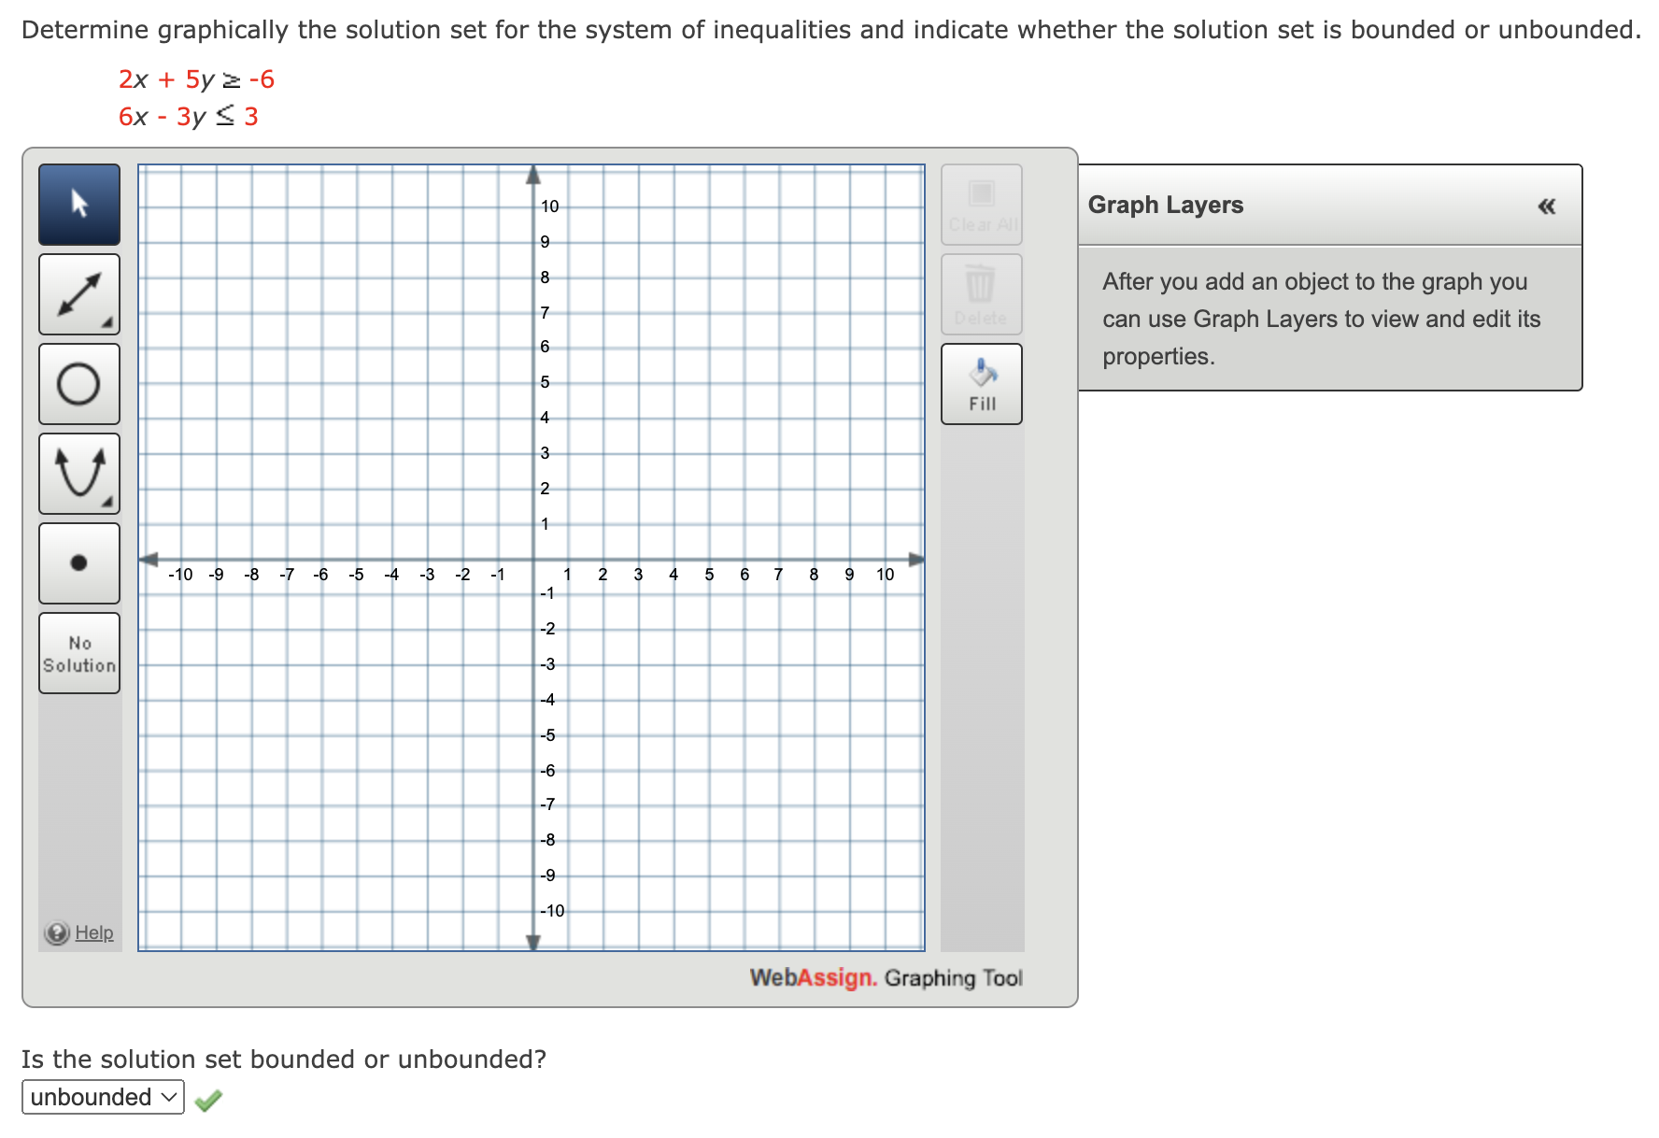Click the WebAssign Graphing Tool label
Viewport: 1659px width, 1138px height.
click(x=887, y=977)
